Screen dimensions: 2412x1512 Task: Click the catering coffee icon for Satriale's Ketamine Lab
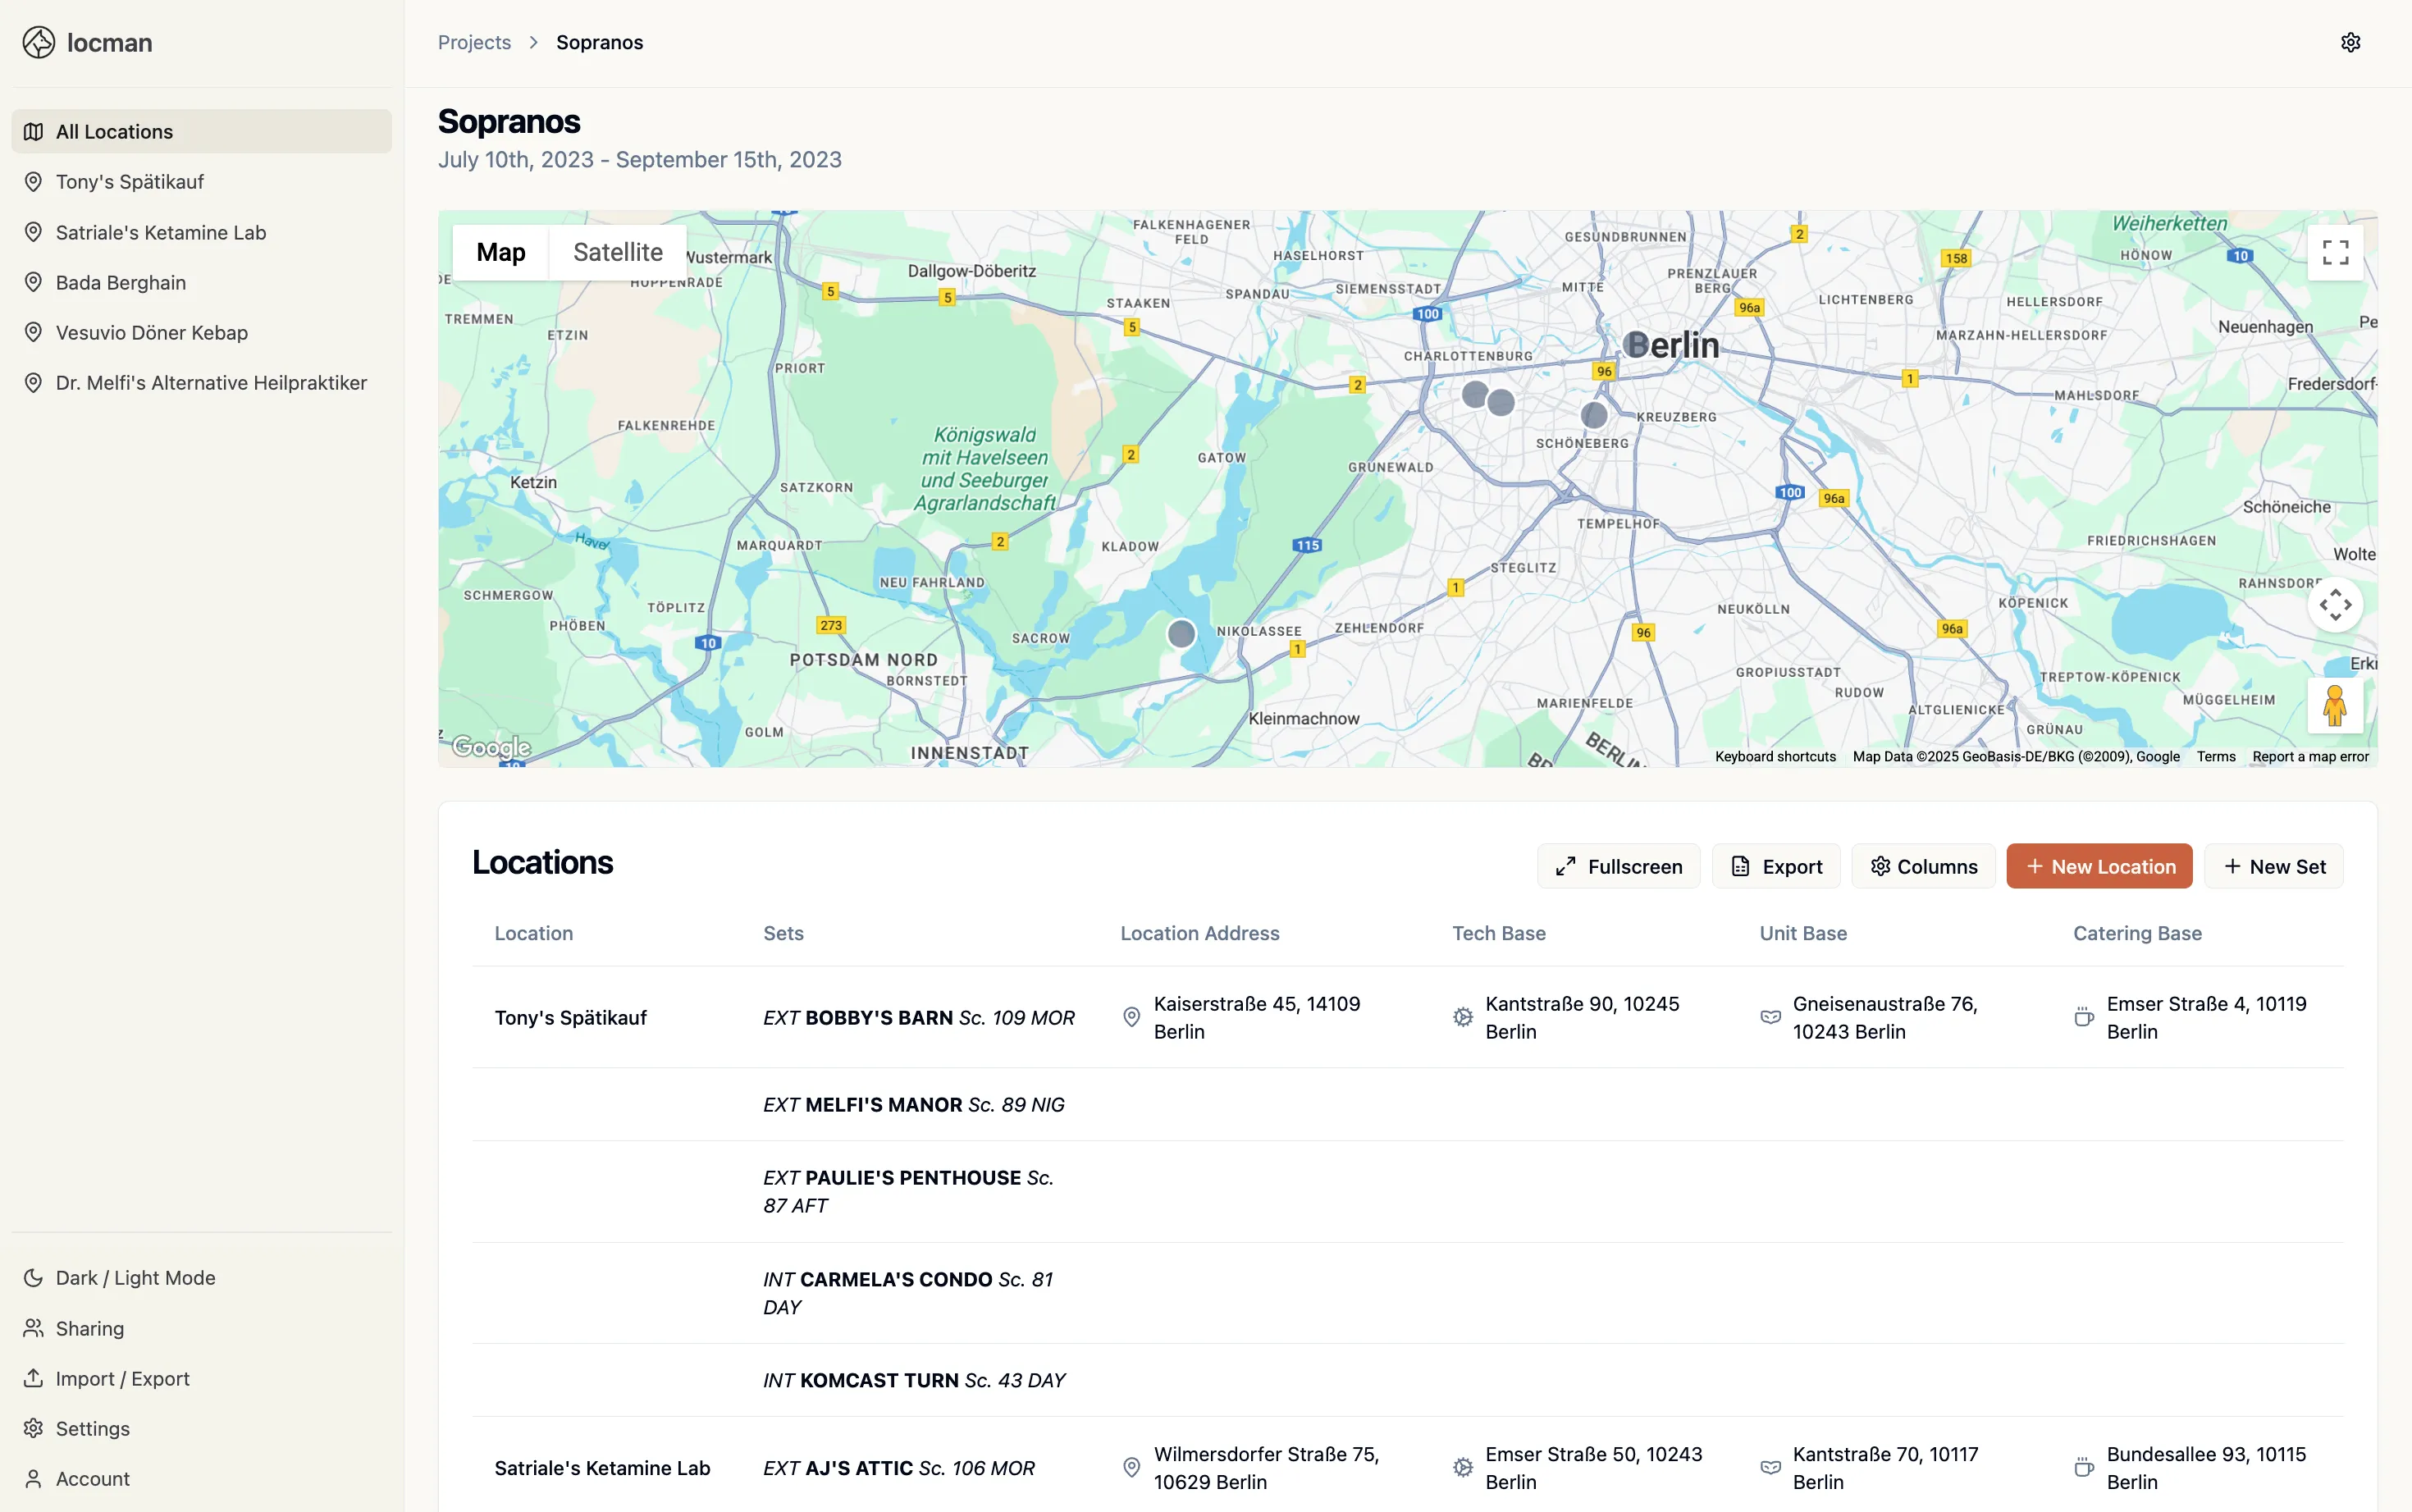coord(2085,1467)
